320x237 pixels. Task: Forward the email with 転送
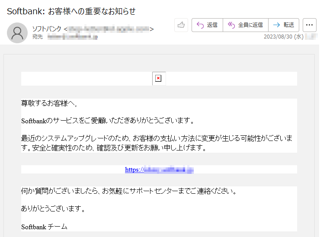click(x=284, y=25)
